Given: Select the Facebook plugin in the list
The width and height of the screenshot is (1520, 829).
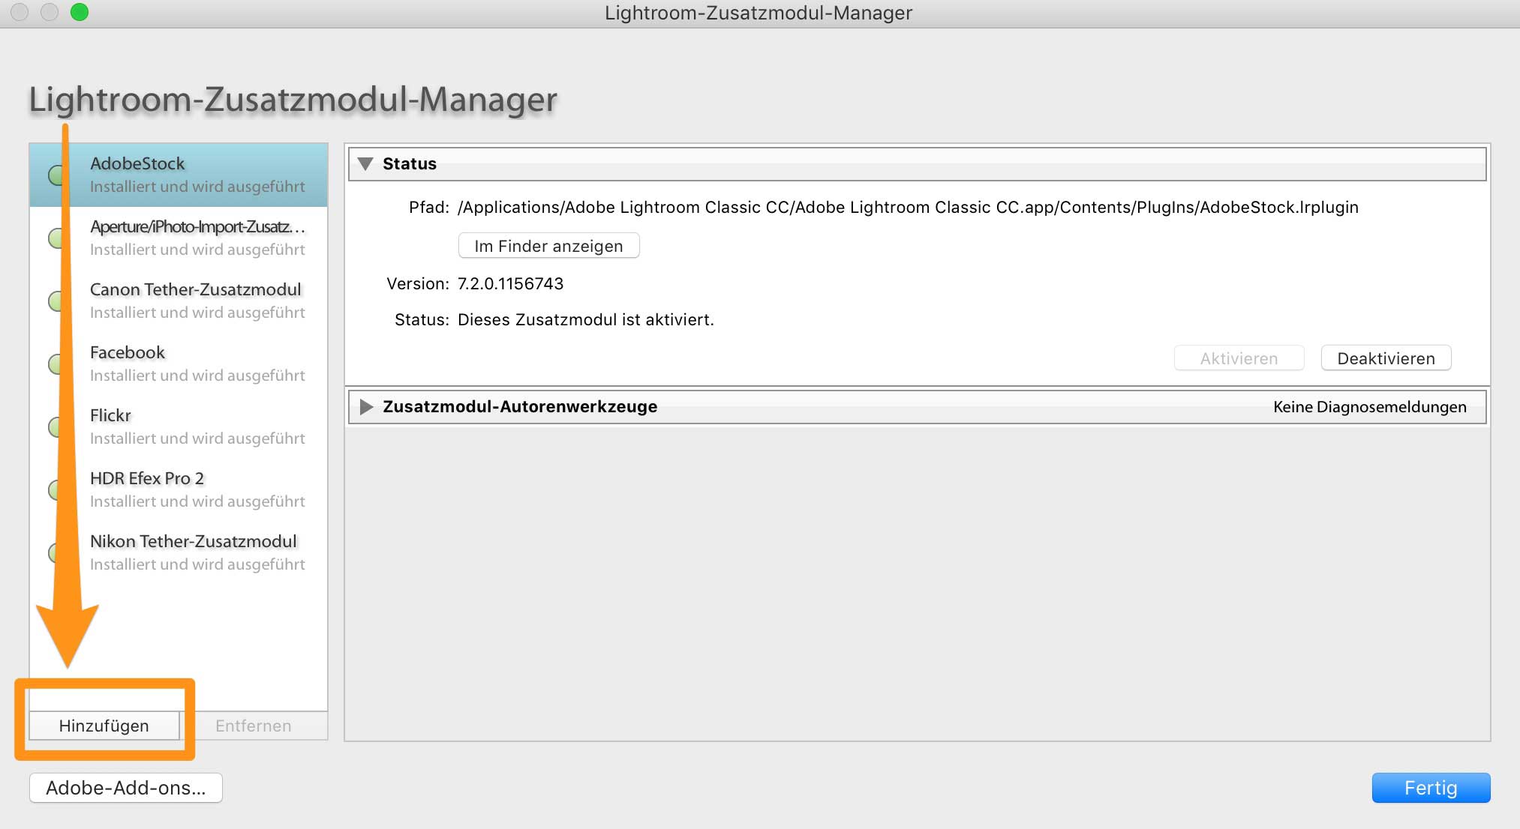Looking at the screenshot, I should [x=197, y=364].
